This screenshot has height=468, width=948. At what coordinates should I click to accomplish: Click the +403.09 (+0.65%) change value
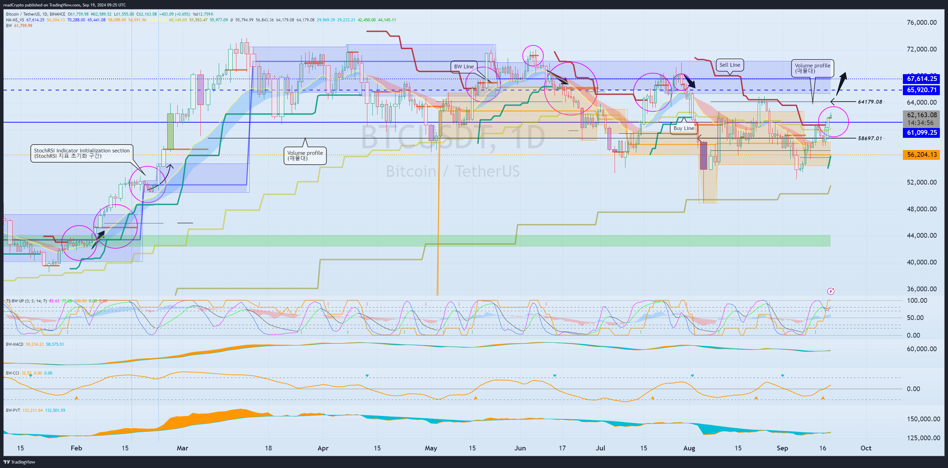point(174,14)
